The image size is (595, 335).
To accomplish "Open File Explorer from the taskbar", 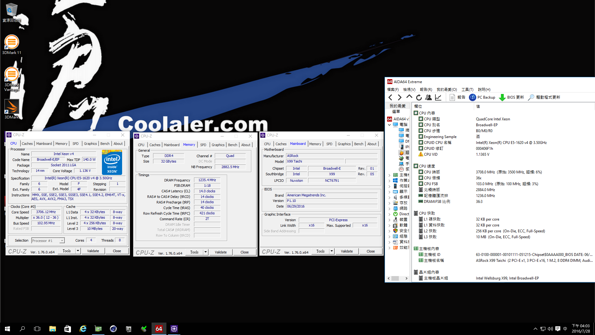I will pos(52,329).
